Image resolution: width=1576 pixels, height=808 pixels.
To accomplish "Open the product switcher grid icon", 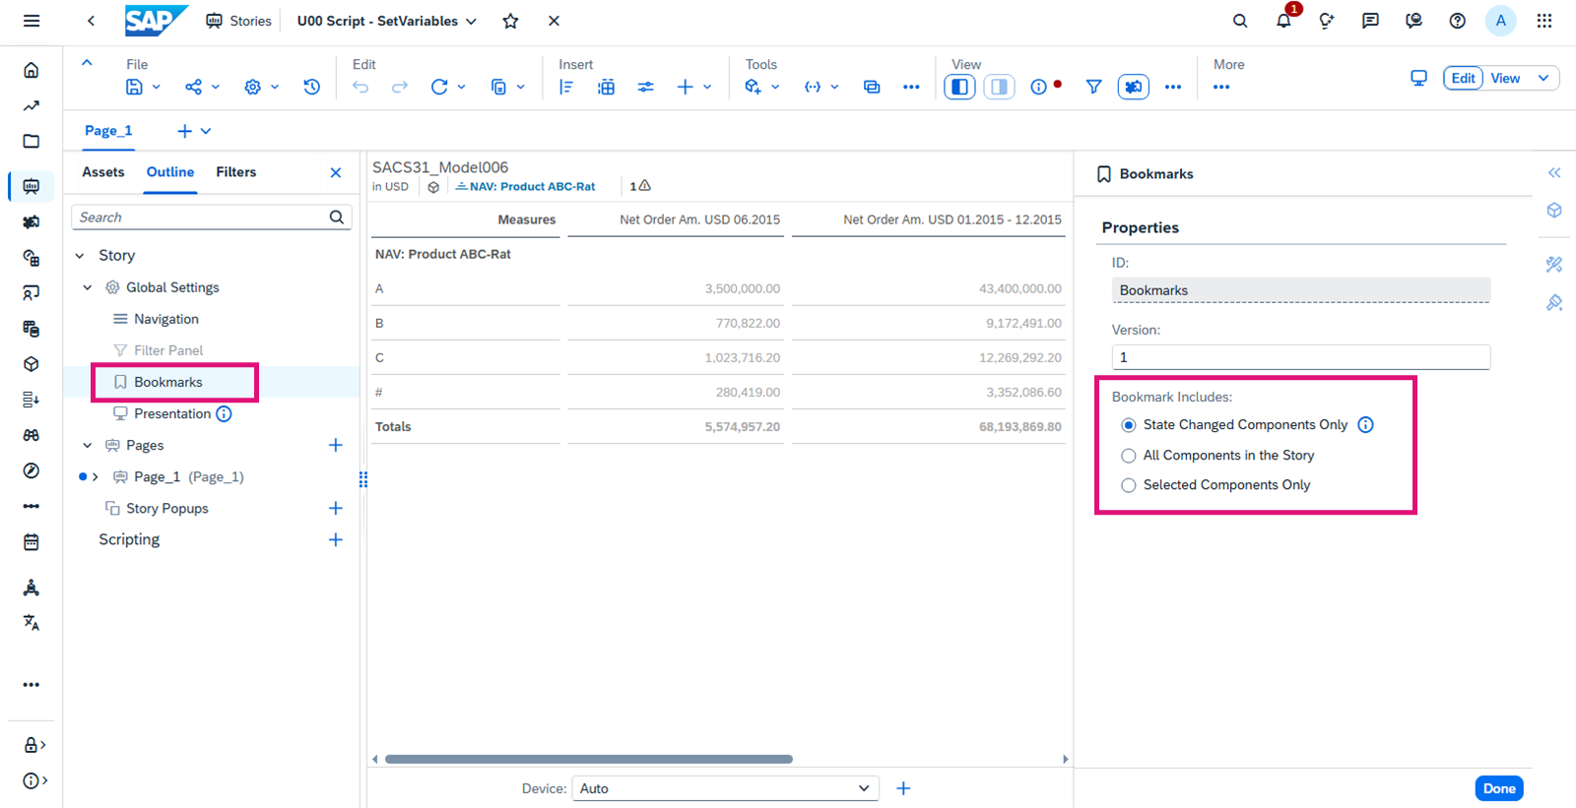I will (1543, 21).
